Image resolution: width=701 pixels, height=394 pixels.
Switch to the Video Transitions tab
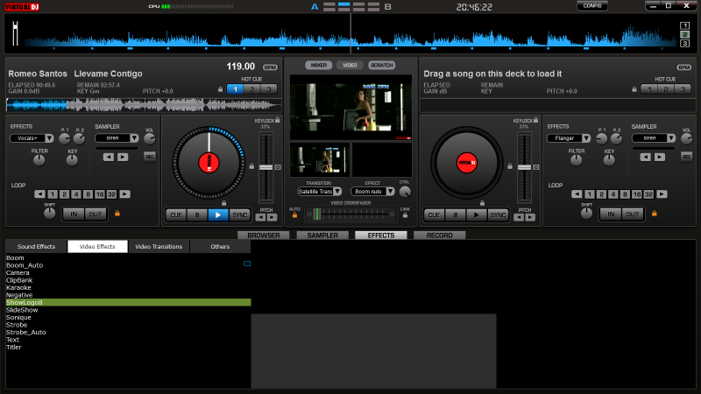[x=159, y=247]
